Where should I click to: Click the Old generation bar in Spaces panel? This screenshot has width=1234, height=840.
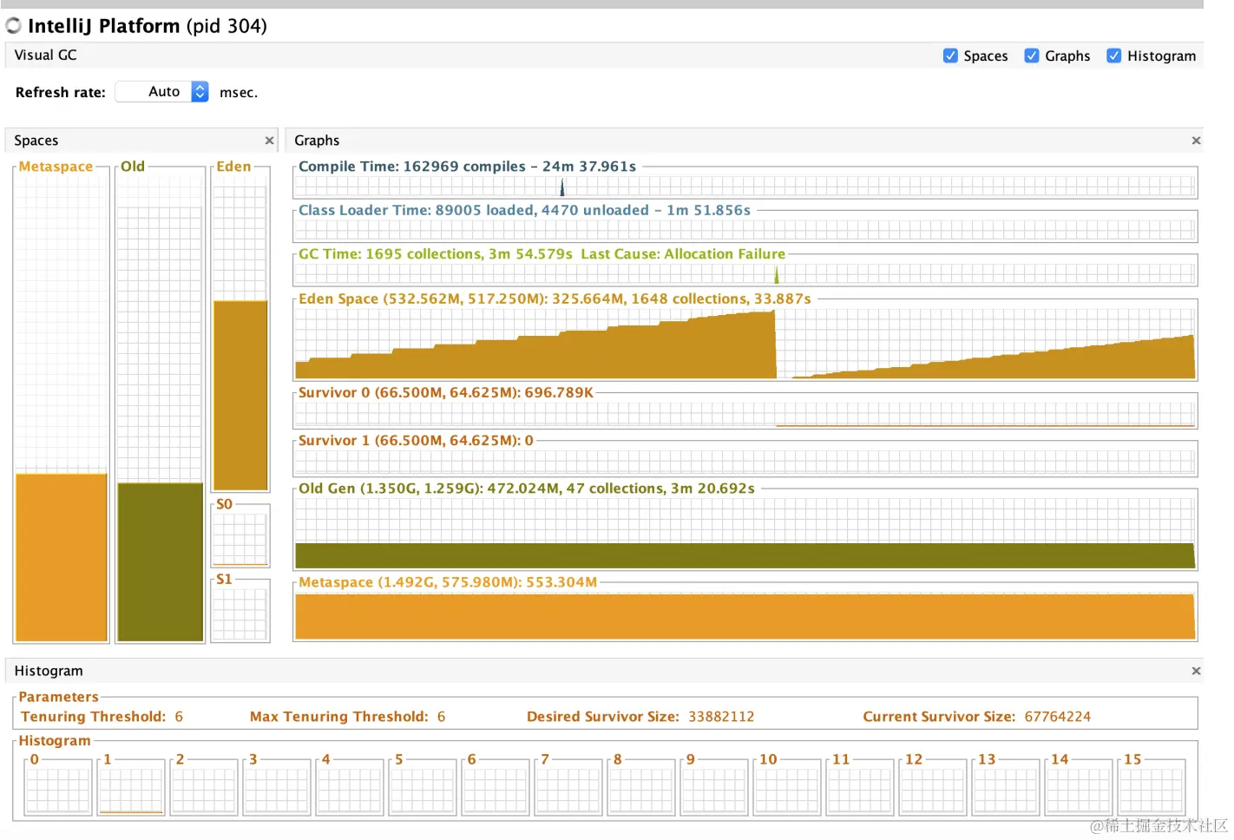point(161,562)
